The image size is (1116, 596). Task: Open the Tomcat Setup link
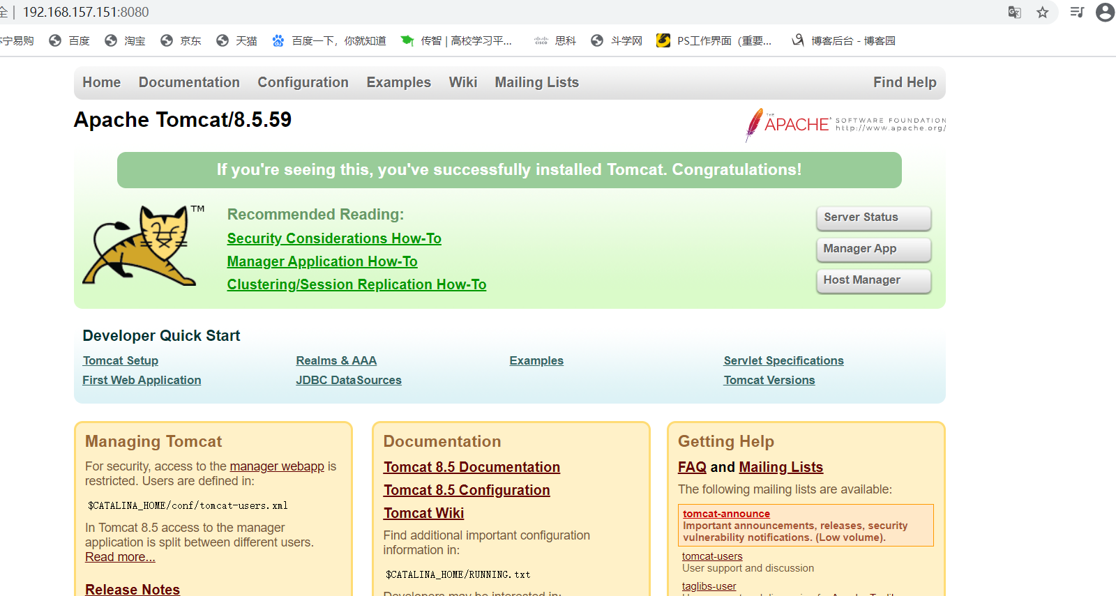[x=121, y=360]
